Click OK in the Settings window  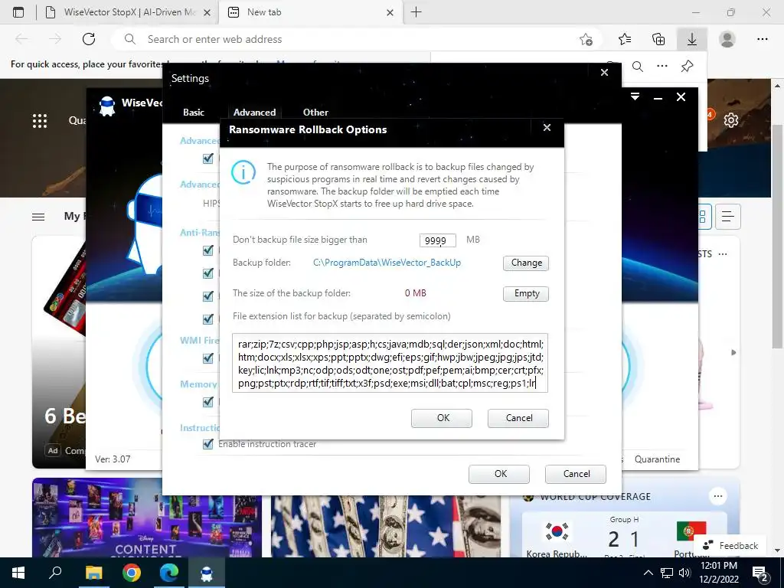click(x=499, y=474)
